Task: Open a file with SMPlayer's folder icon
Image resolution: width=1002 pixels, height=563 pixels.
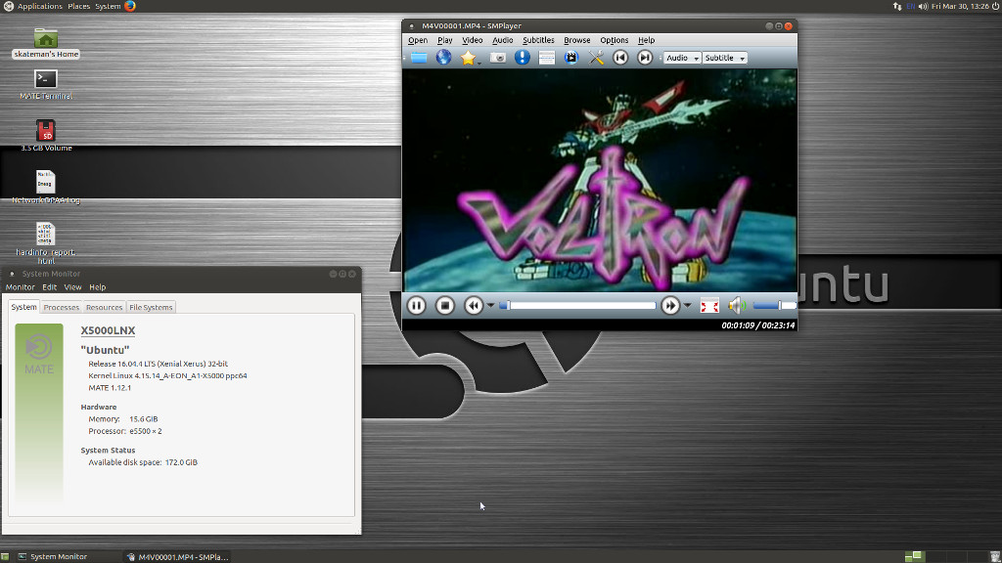Action: pyautogui.click(x=419, y=58)
